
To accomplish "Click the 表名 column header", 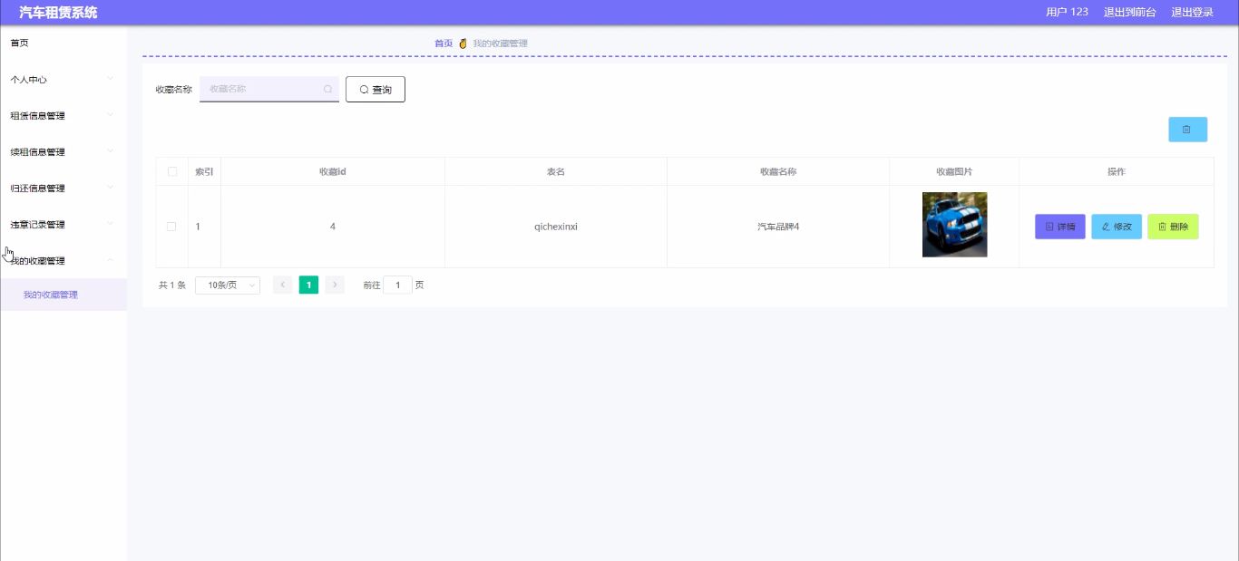I will 556,171.
